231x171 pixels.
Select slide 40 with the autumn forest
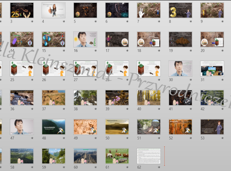pos(148,98)
